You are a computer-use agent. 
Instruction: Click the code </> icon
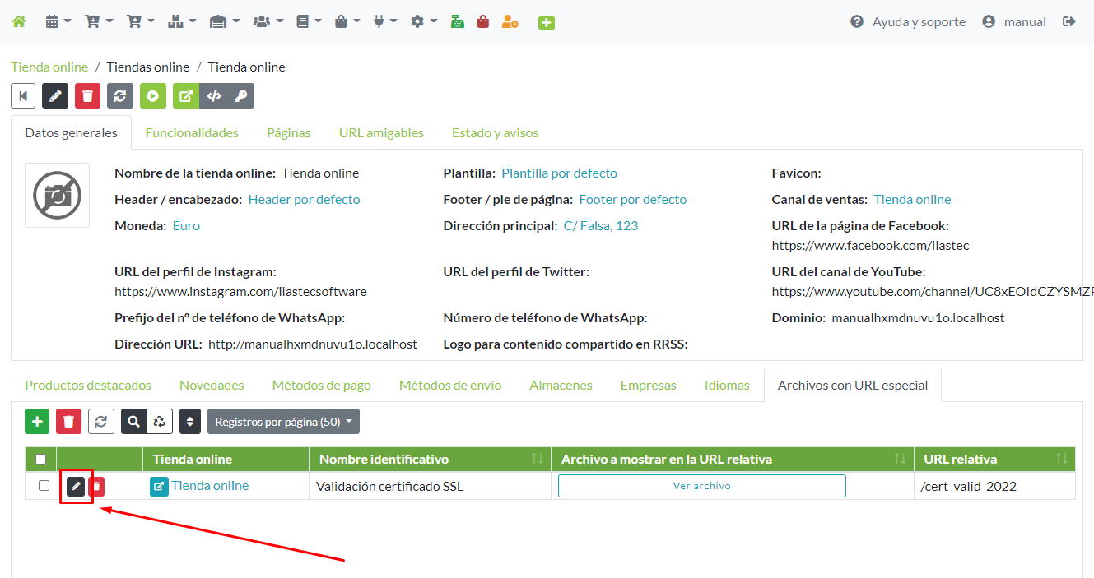[x=215, y=95]
